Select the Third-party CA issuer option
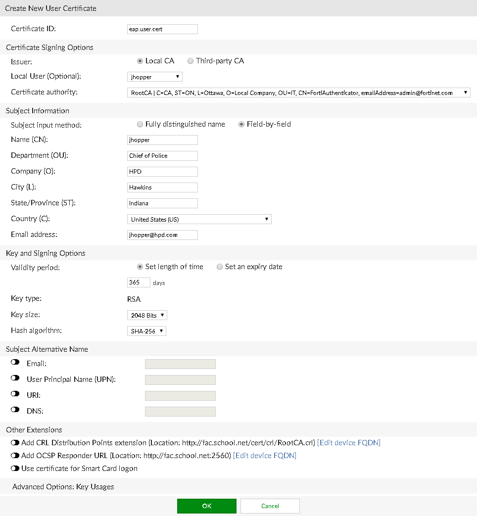The height and width of the screenshot is (516, 477). 191,61
